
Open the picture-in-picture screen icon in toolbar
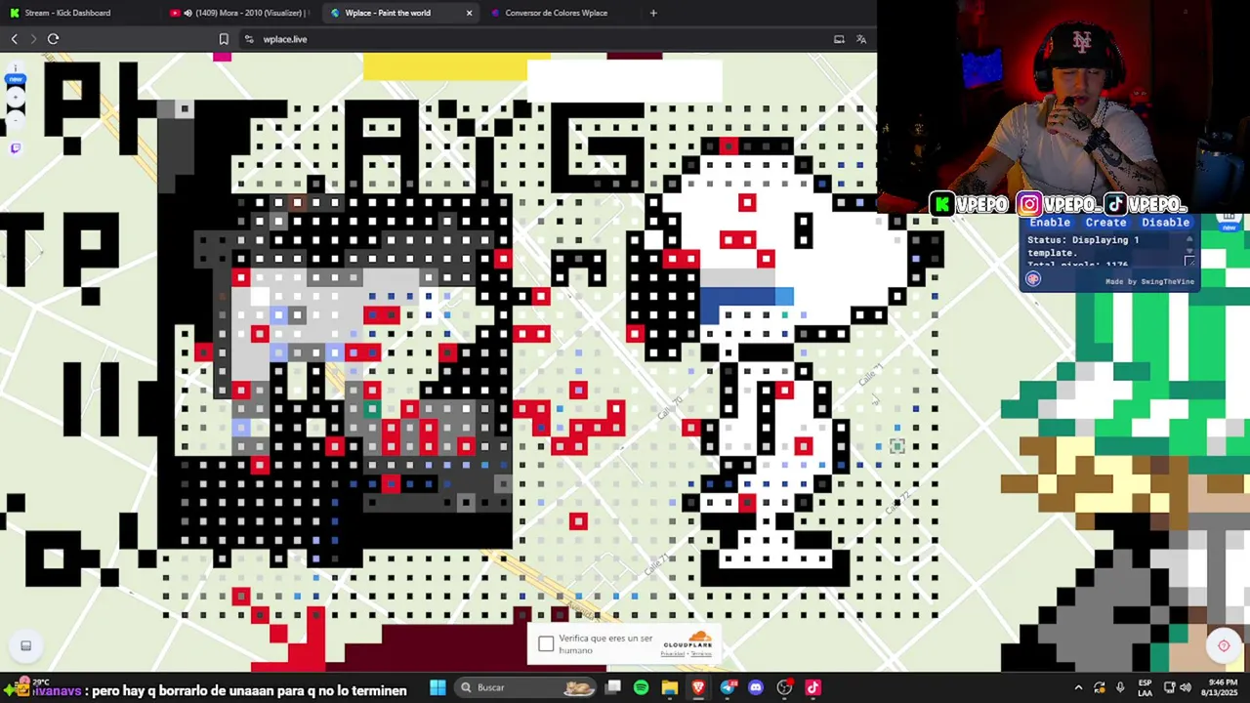click(x=839, y=39)
